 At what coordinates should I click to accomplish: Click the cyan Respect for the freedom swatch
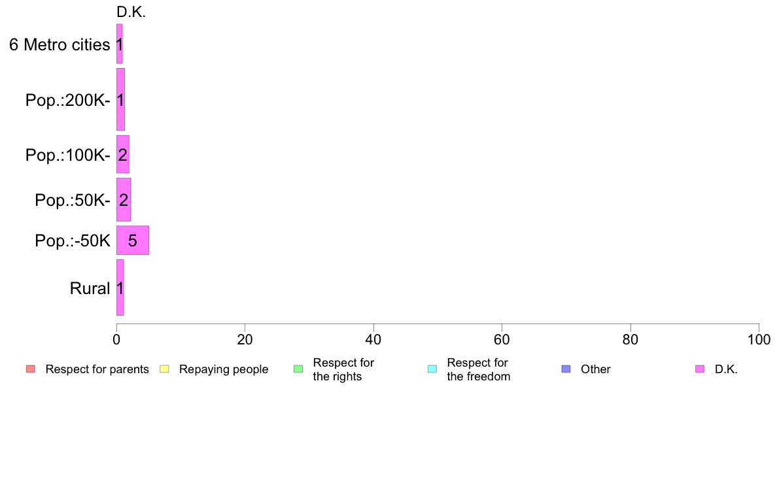[432, 369]
